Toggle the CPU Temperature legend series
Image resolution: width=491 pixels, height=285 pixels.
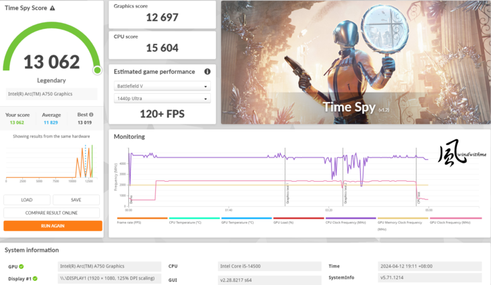[194, 219]
